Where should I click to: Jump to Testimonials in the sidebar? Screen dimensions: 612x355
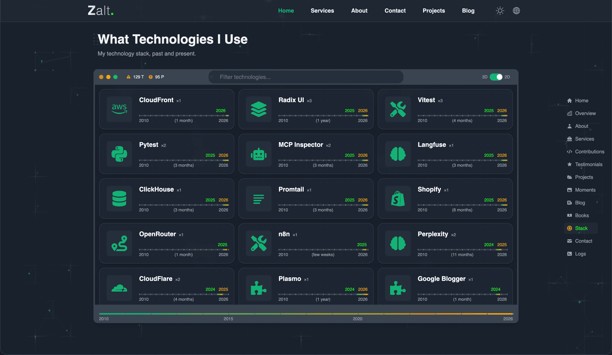[x=588, y=164]
